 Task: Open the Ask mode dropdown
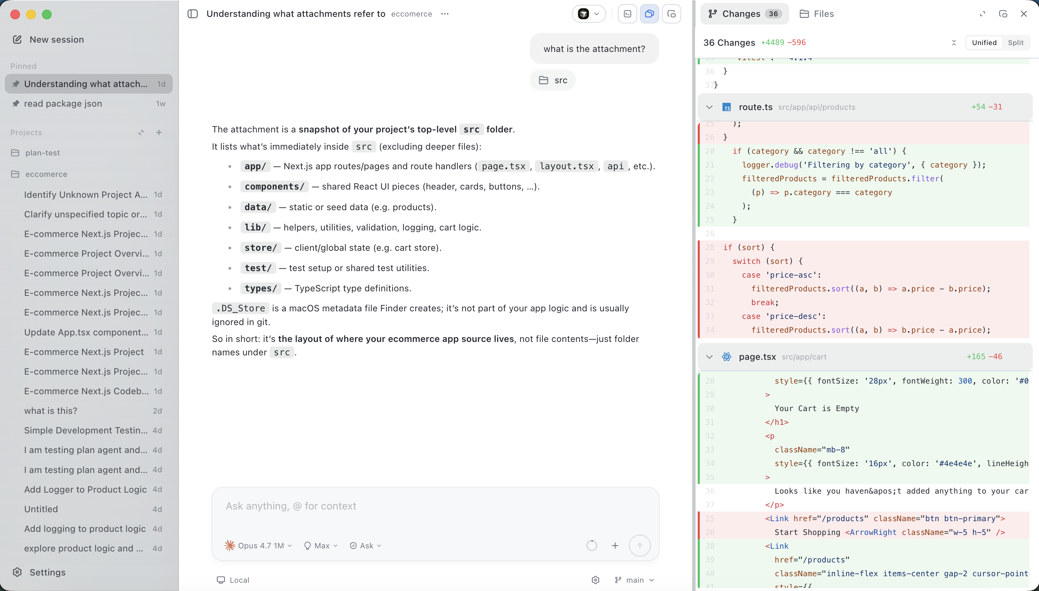point(366,546)
